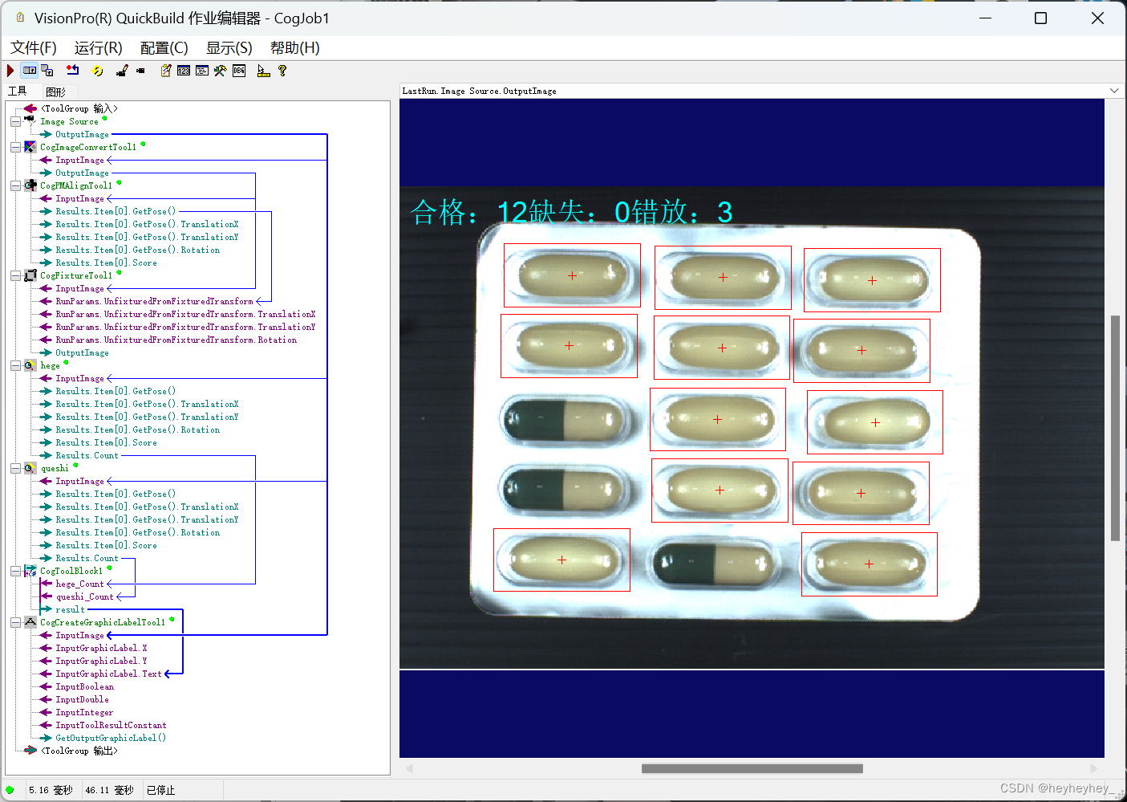Open the LastRun.Image Source.OutputImage dropdown
Screen dimensions: 1127x802
pos(1115,90)
